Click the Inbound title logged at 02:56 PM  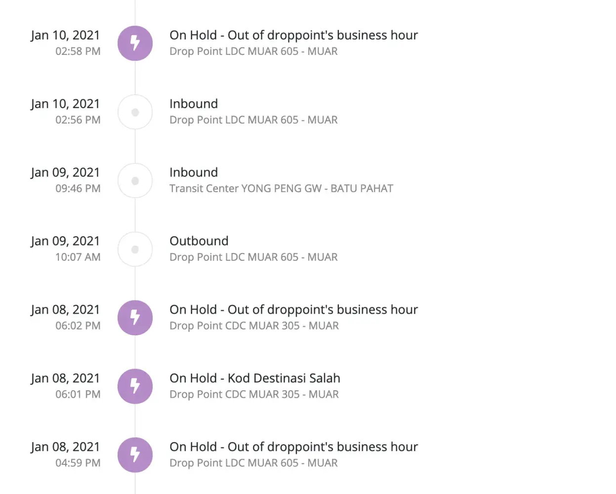click(x=193, y=104)
